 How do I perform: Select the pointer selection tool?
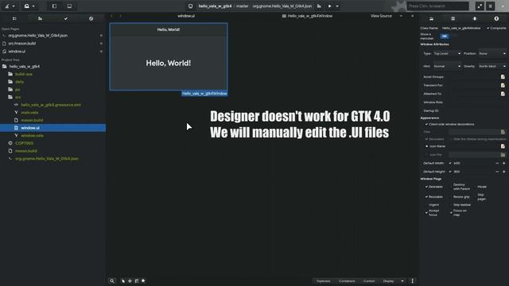123,280
